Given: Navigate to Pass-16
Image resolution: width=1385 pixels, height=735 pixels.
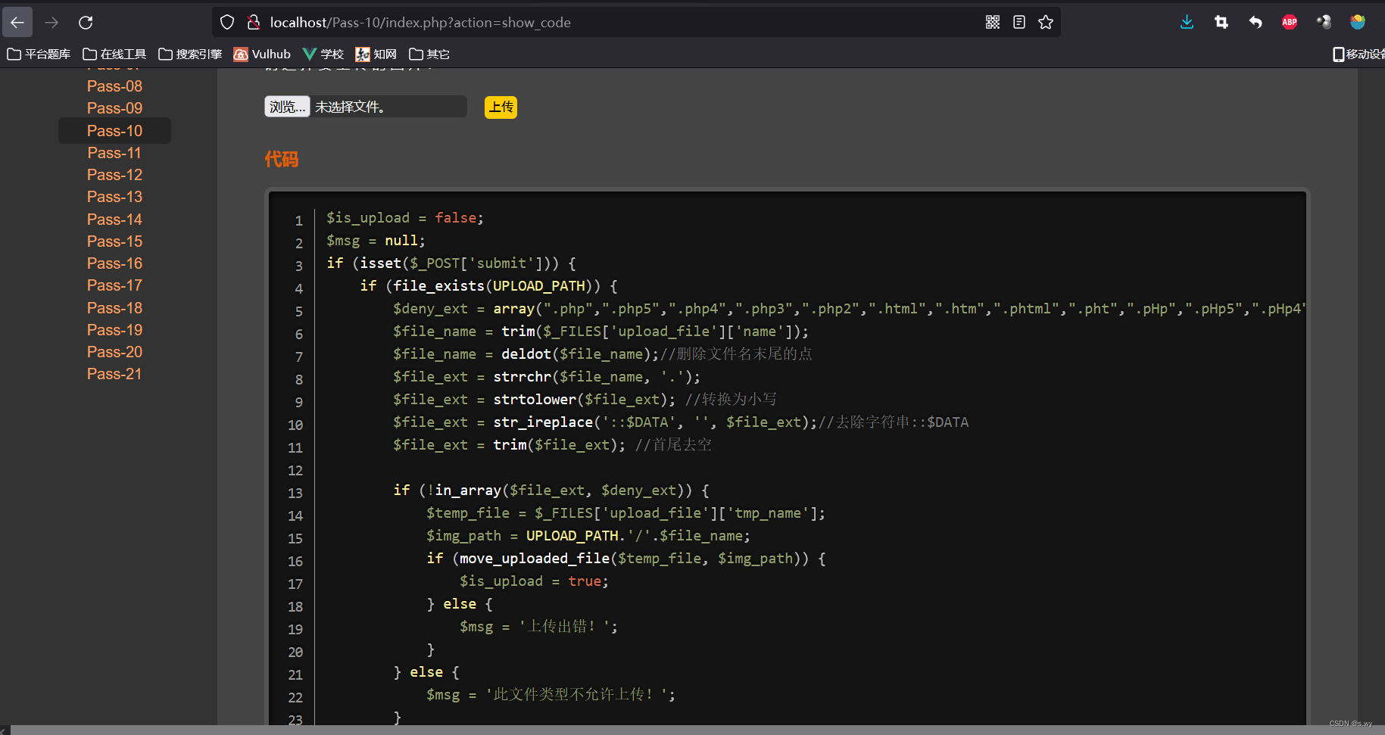Looking at the screenshot, I should (114, 263).
